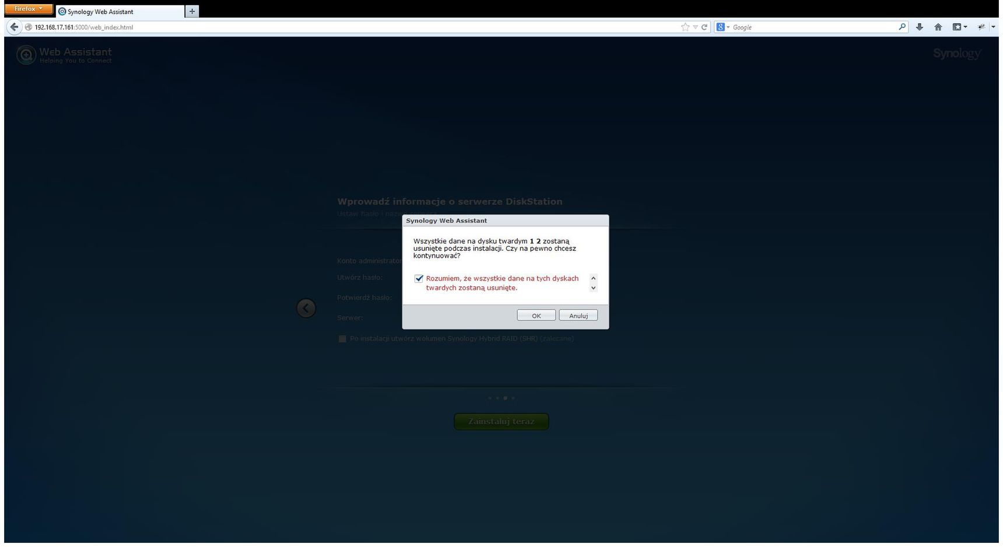Open the Bookmarks menu button

coord(959,27)
